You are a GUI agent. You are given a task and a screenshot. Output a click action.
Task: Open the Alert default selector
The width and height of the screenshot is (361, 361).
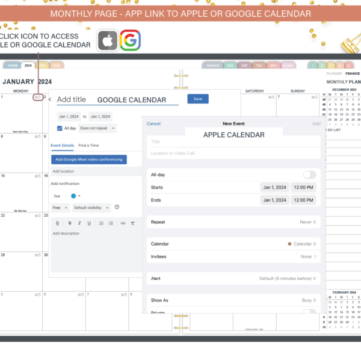pyautogui.click(x=288, y=279)
